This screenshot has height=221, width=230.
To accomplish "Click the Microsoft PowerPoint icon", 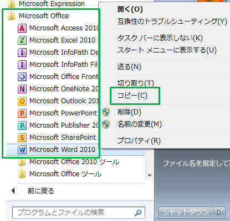I will [22, 113].
